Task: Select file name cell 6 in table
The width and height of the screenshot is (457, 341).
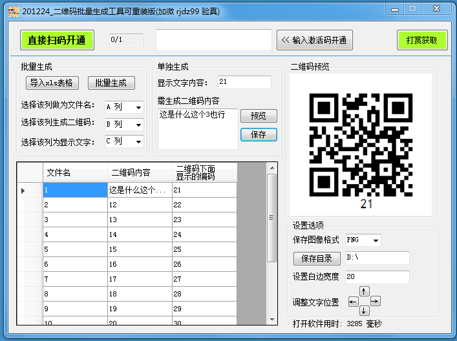Action: point(75,264)
